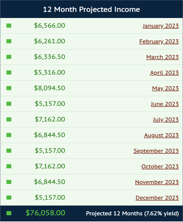Image resolution: width=183 pixels, height=222 pixels.
Task: Open the April 2023 link
Action: (164, 73)
